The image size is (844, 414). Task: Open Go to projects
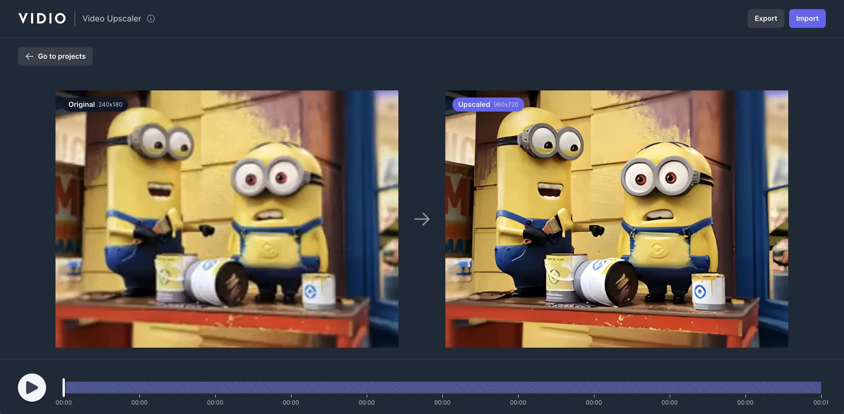55,56
